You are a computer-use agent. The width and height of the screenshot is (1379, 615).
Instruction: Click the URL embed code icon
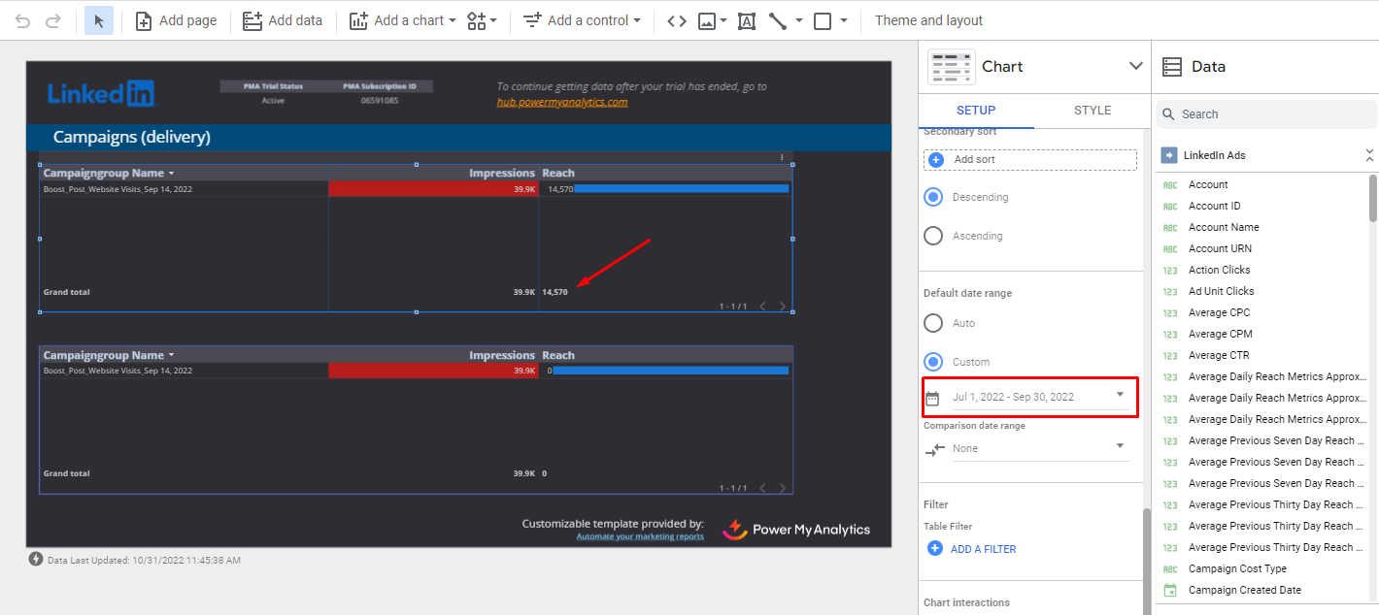[677, 20]
